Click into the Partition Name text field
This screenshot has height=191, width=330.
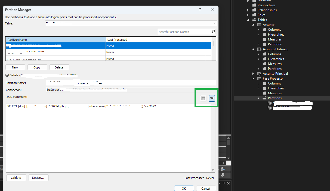click(131, 83)
